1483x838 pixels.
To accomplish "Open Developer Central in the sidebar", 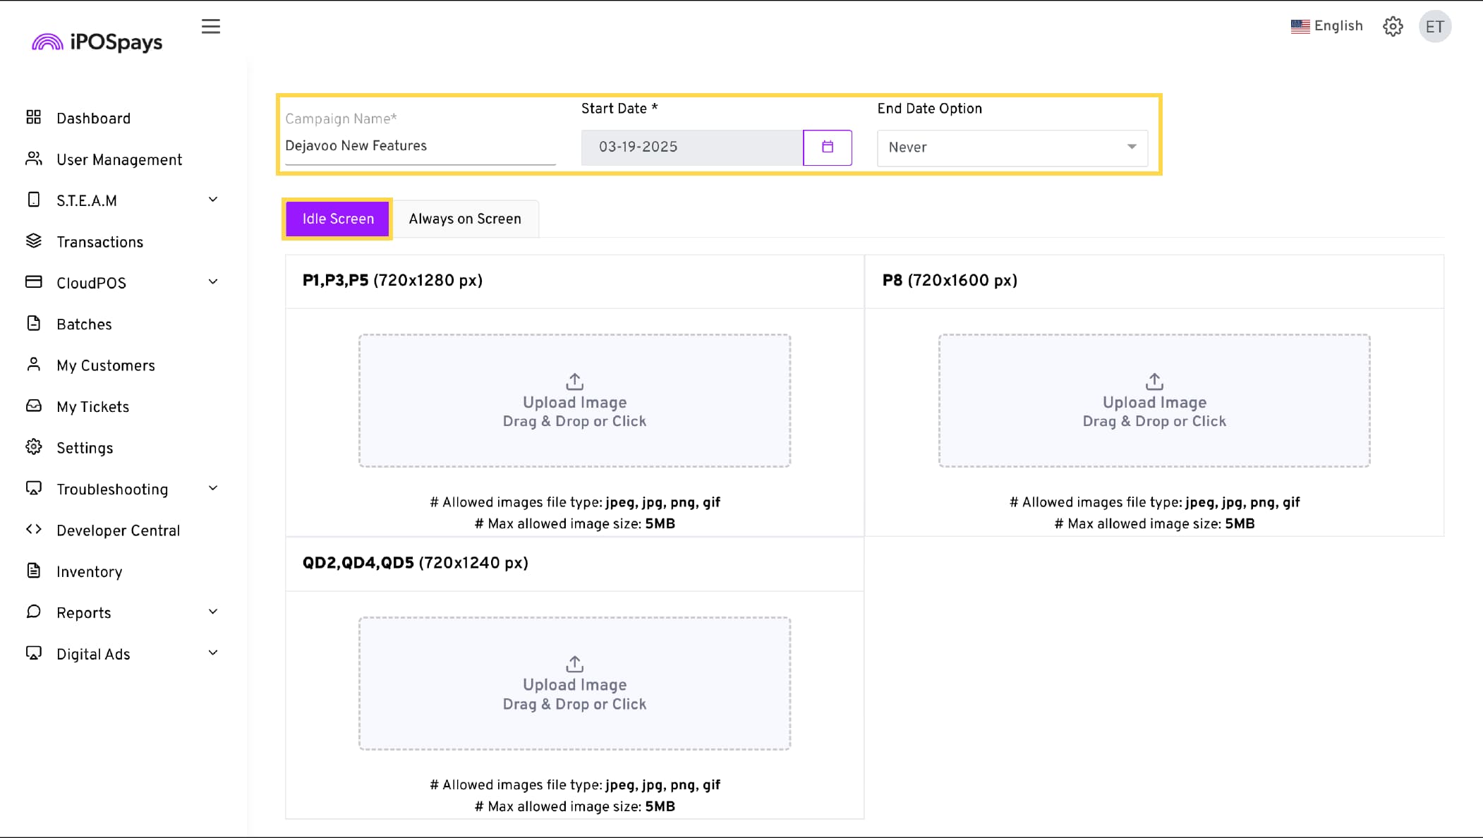I will coord(118,530).
